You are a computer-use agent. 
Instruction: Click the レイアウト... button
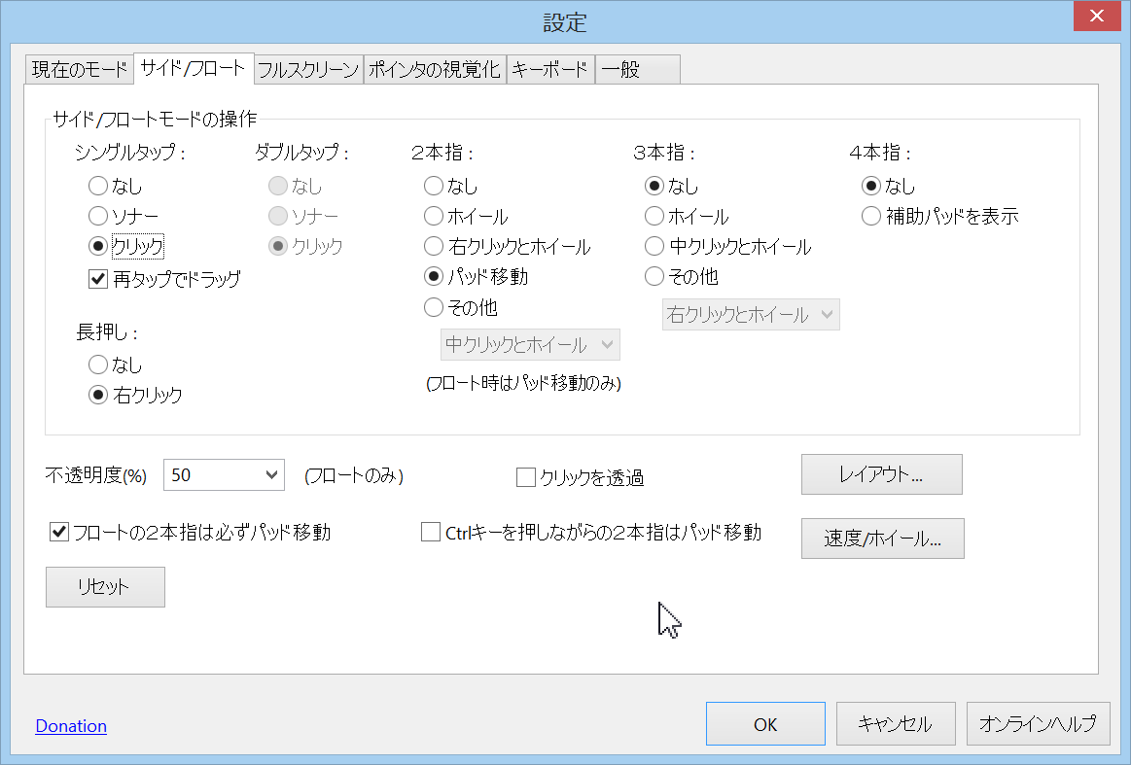click(881, 474)
